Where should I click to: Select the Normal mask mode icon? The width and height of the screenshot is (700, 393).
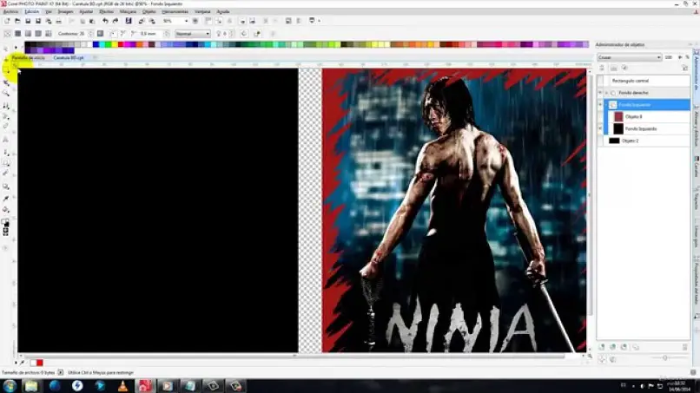18,34
